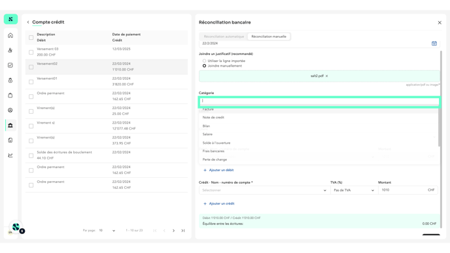The width and height of the screenshot is (450, 253).
Task: Click the salt2.pdf attachment upload area
Action: (319, 76)
